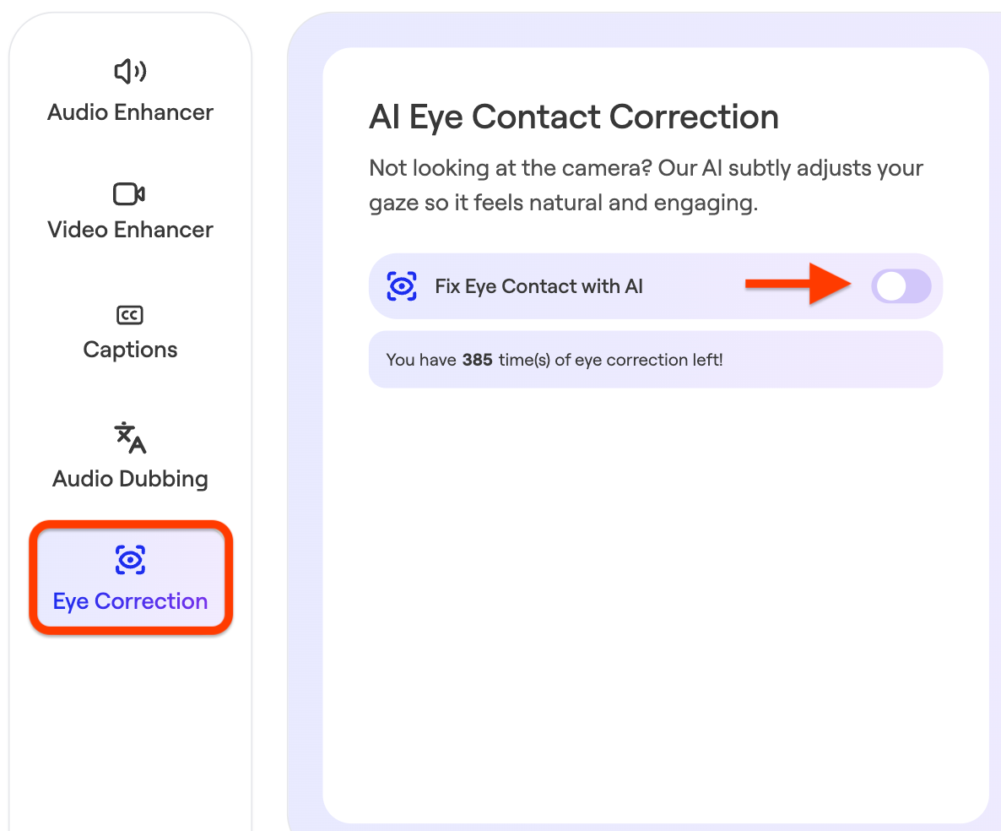Select the Video Enhancer camera icon
Image resolution: width=1001 pixels, height=831 pixels.
pos(130,193)
